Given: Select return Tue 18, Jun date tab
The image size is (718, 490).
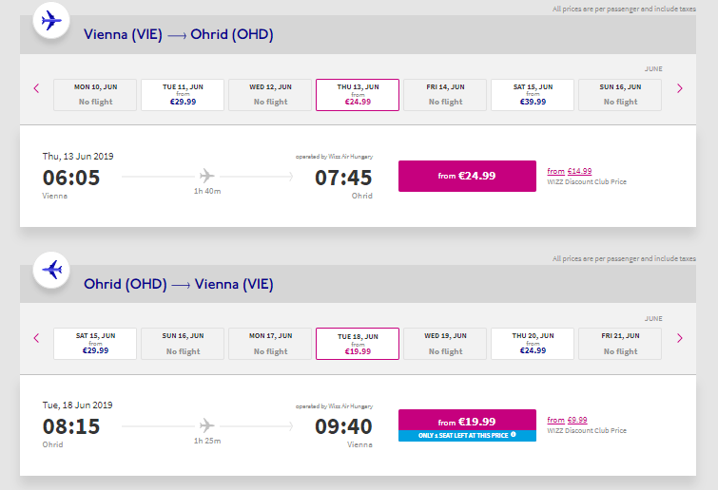Looking at the screenshot, I should click(x=358, y=344).
